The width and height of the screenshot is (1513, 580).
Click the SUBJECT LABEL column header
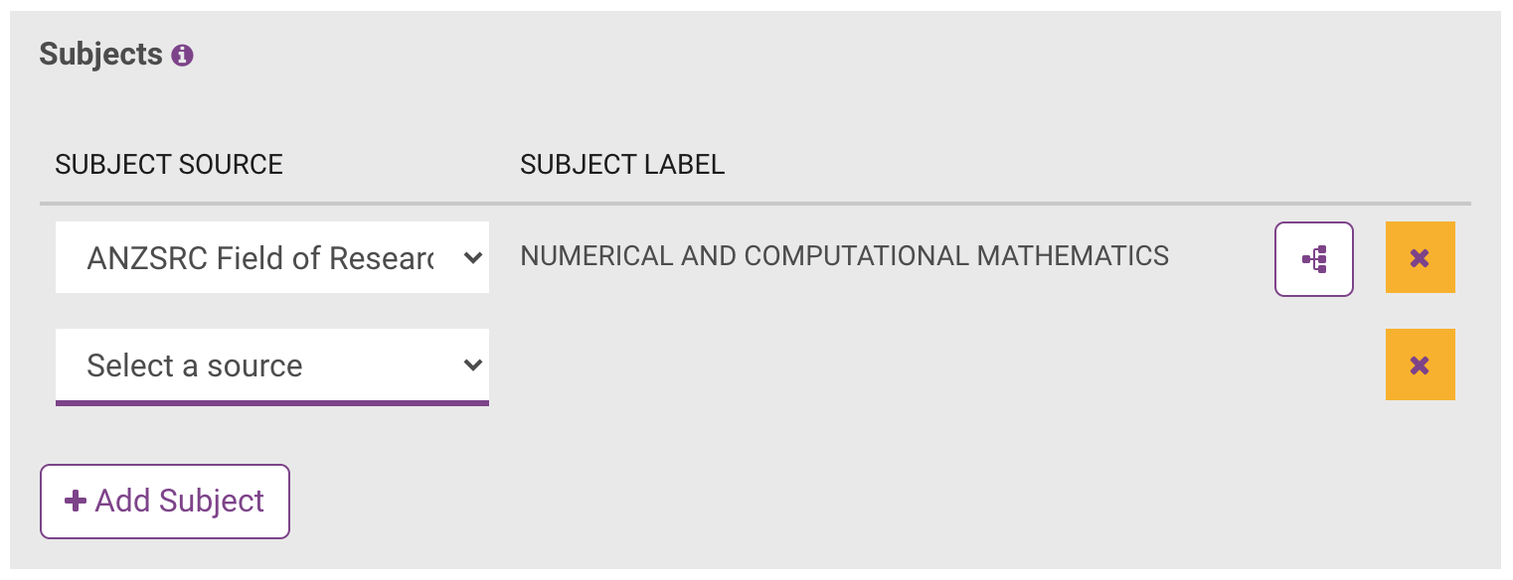(622, 165)
